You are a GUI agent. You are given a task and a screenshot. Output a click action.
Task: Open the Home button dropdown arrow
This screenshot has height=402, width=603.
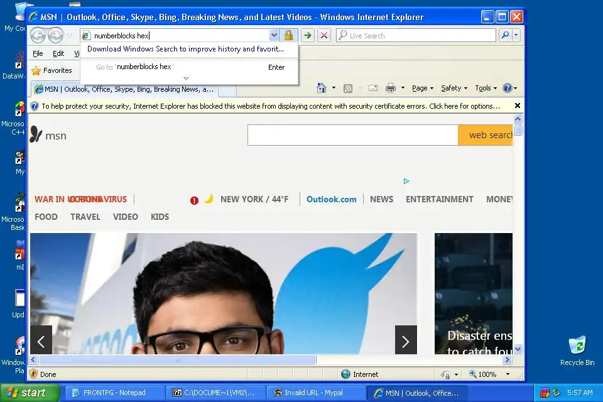pos(334,88)
